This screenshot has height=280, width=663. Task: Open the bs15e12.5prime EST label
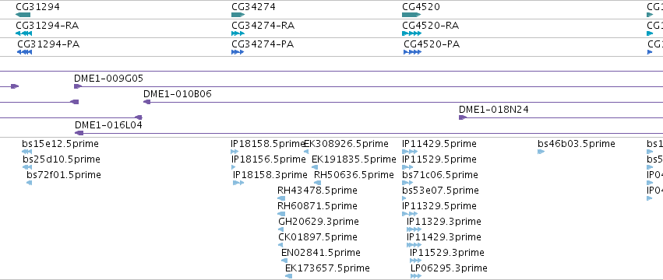point(60,144)
